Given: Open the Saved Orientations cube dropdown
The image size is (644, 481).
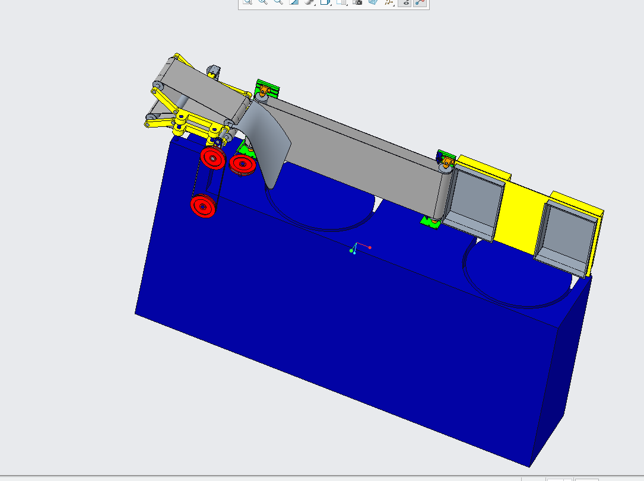Looking at the screenshot, I should point(326,2).
